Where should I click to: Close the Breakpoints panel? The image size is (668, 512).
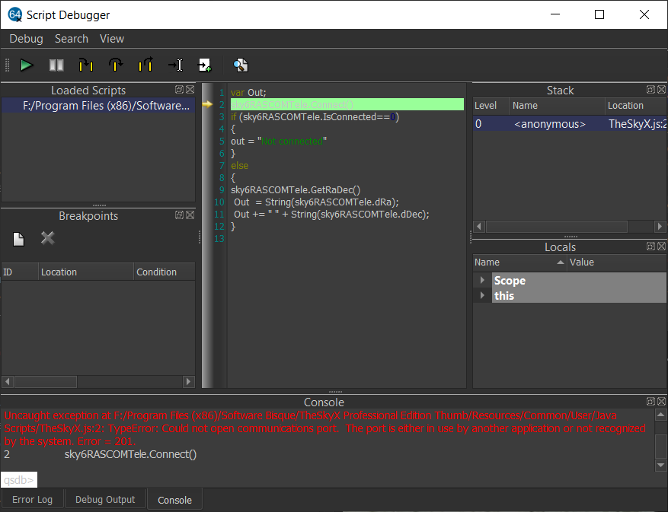(x=190, y=215)
